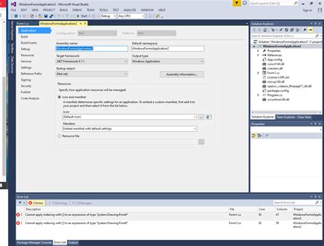Open the feedback speech bubble icon

coord(245,3)
